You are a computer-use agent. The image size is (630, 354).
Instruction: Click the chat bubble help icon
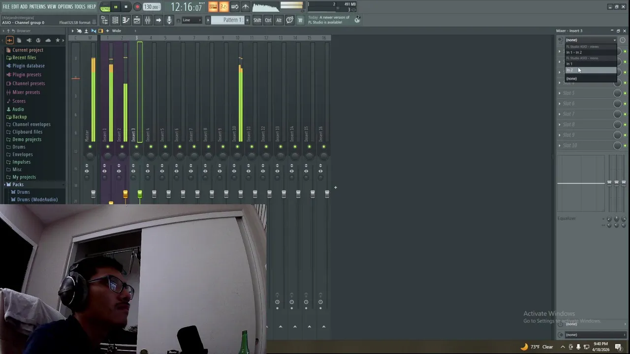click(289, 20)
